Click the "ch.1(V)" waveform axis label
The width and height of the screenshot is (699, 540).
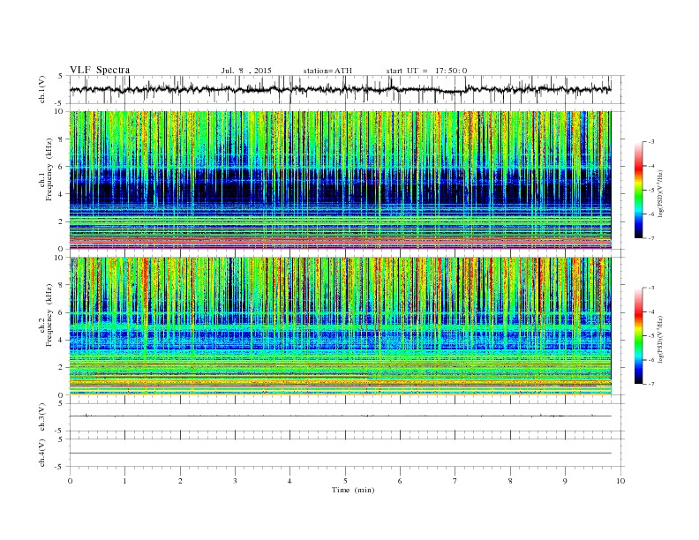[x=42, y=90]
